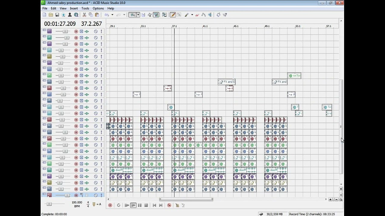Cut selection with the scissors icon
385x216 pixels.
[85, 15]
